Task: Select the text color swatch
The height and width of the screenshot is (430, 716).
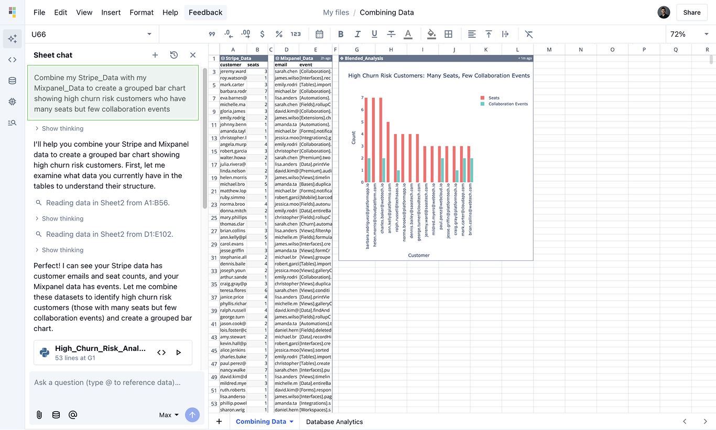Action: click(408, 34)
